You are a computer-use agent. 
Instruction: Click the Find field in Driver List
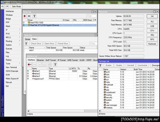coord(91,16)
